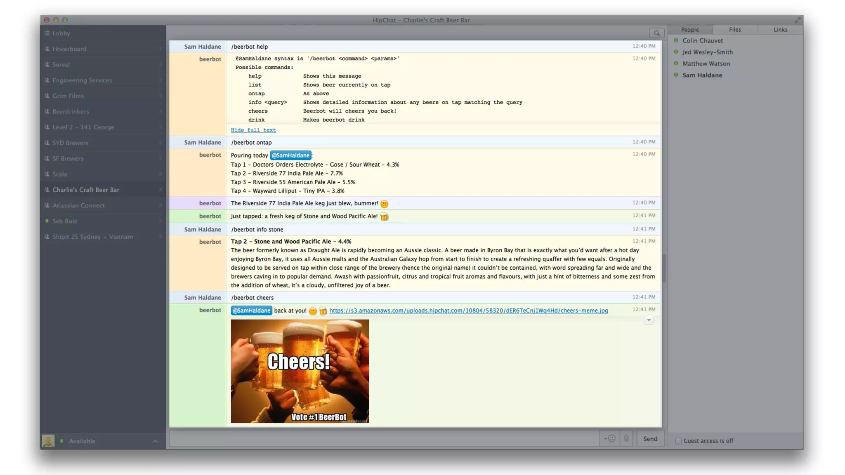Click the message input field
The image size is (845, 475).
click(384, 438)
